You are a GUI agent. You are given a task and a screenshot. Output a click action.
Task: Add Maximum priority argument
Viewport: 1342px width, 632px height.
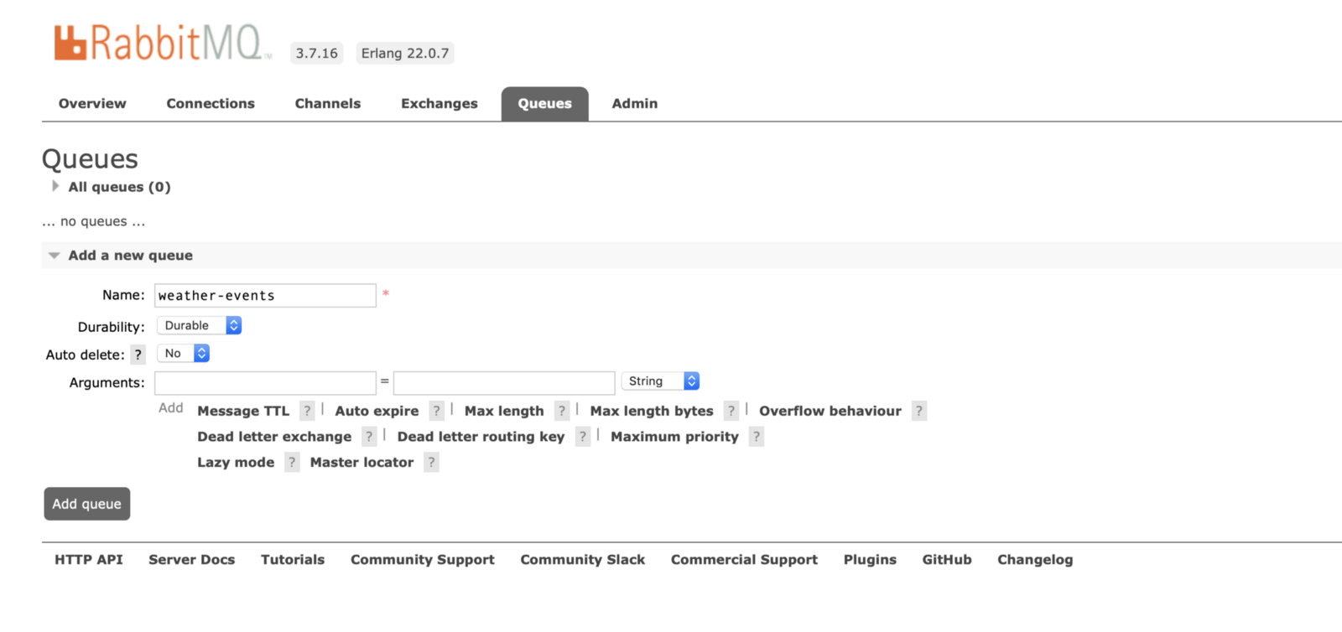674,437
